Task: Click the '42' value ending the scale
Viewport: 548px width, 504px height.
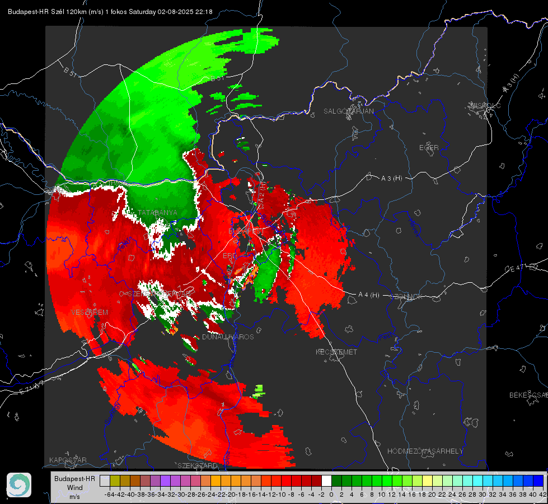Action: click(x=543, y=494)
